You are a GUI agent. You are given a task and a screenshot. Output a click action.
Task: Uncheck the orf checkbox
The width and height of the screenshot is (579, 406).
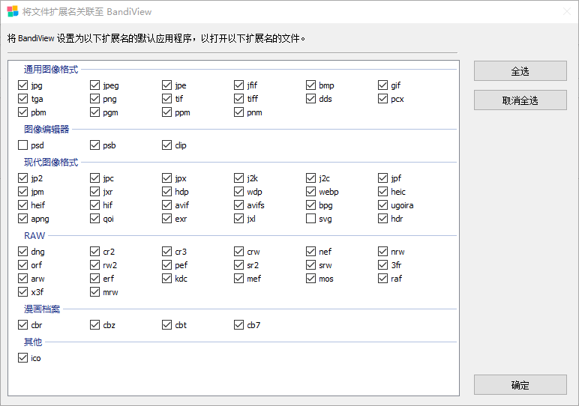click(x=23, y=264)
